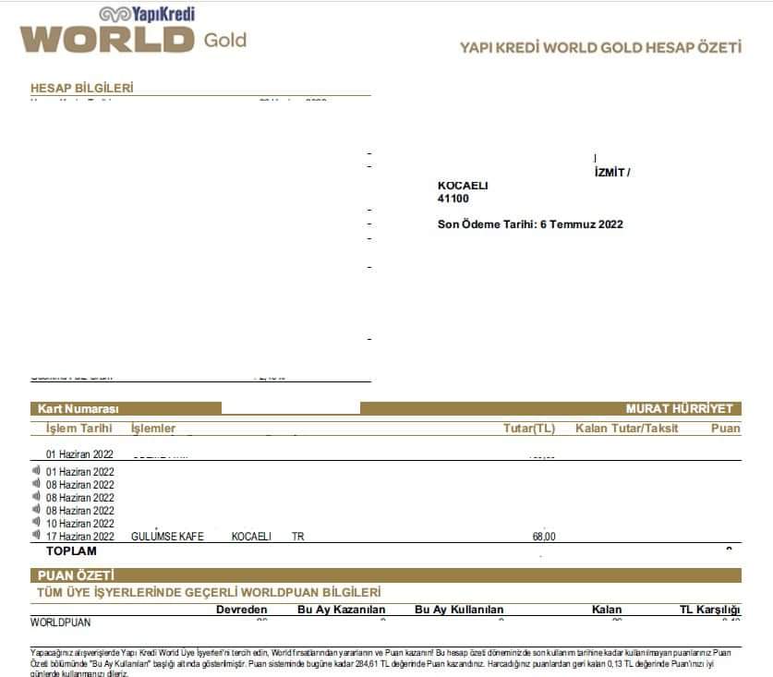Click the "Kalan" points column header
Image resolution: width=773 pixels, height=677 pixels.
(x=607, y=610)
